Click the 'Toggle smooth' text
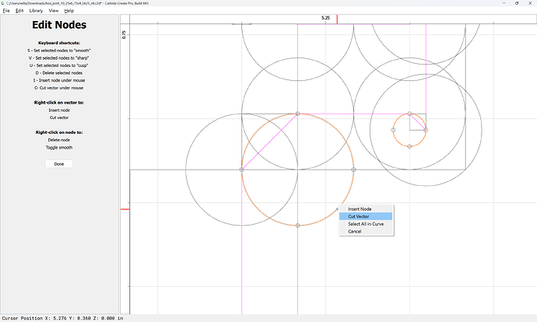The width and height of the screenshot is (537, 322). coord(59,148)
